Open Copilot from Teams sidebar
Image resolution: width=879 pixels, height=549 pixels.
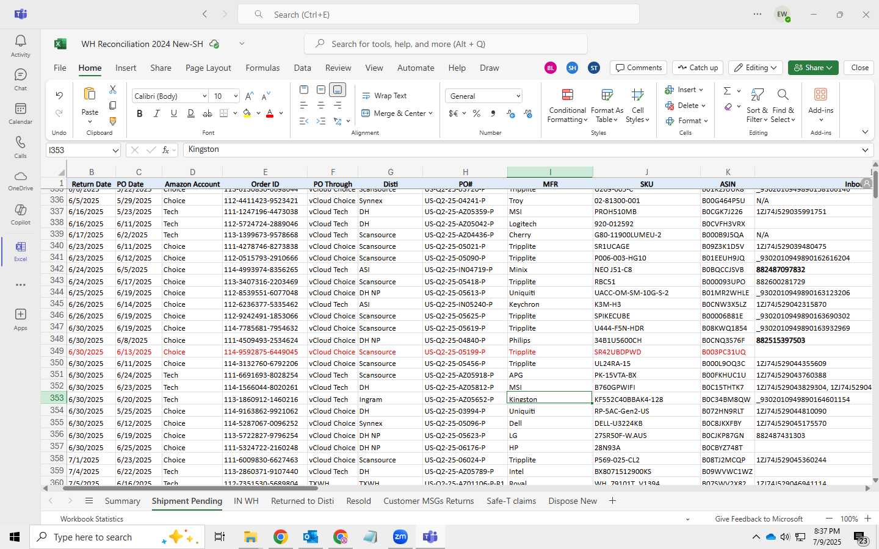(x=20, y=214)
